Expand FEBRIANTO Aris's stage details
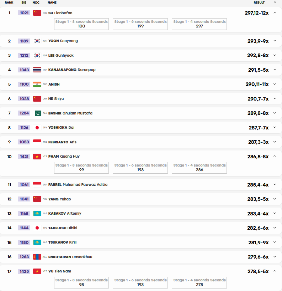The image size is (282, 291). click(x=275, y=142)
